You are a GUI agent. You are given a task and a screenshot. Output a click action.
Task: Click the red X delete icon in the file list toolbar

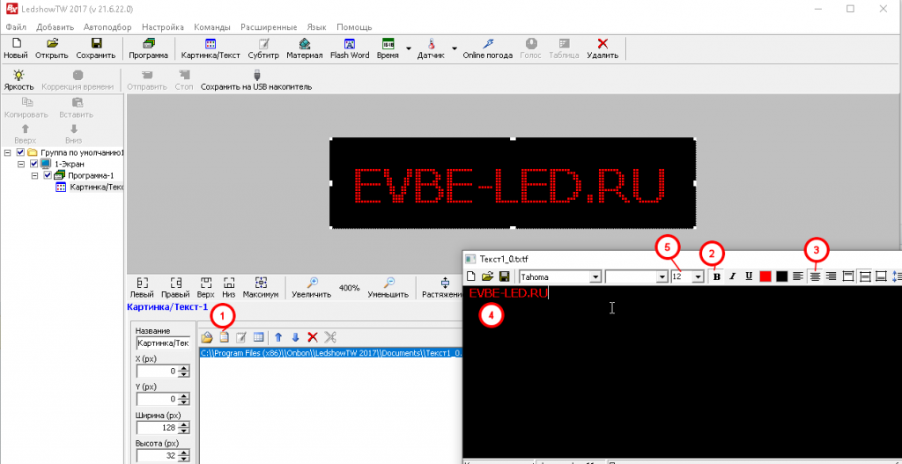click(x=312, y=336)
